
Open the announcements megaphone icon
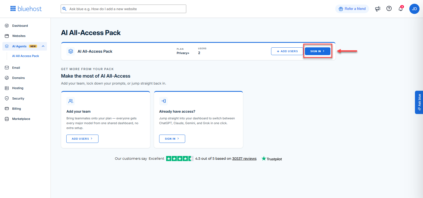(378, 9)
